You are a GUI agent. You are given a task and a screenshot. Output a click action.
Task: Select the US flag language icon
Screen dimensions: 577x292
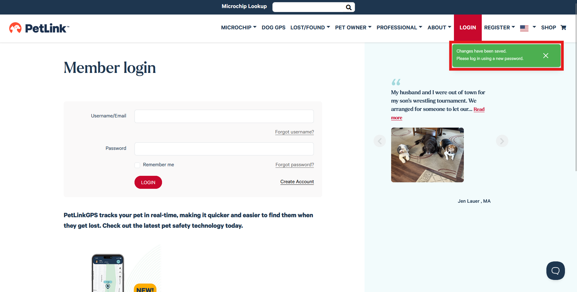[x=524, y=28]
